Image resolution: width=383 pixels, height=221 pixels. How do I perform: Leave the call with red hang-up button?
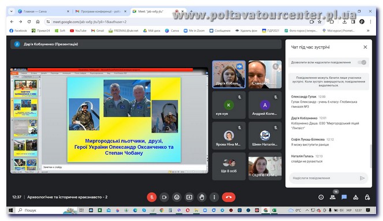point(229,197)
